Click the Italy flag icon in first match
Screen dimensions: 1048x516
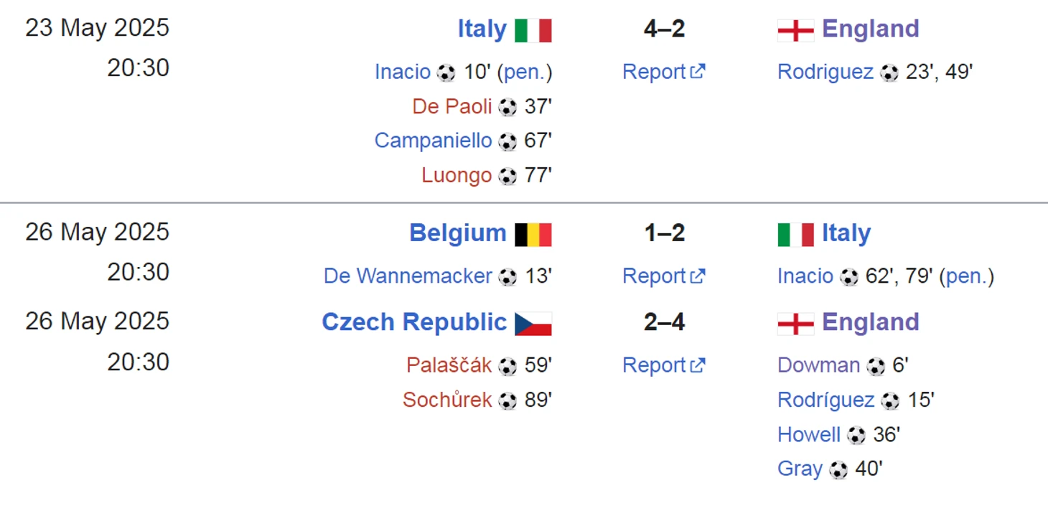pos(533,31)
